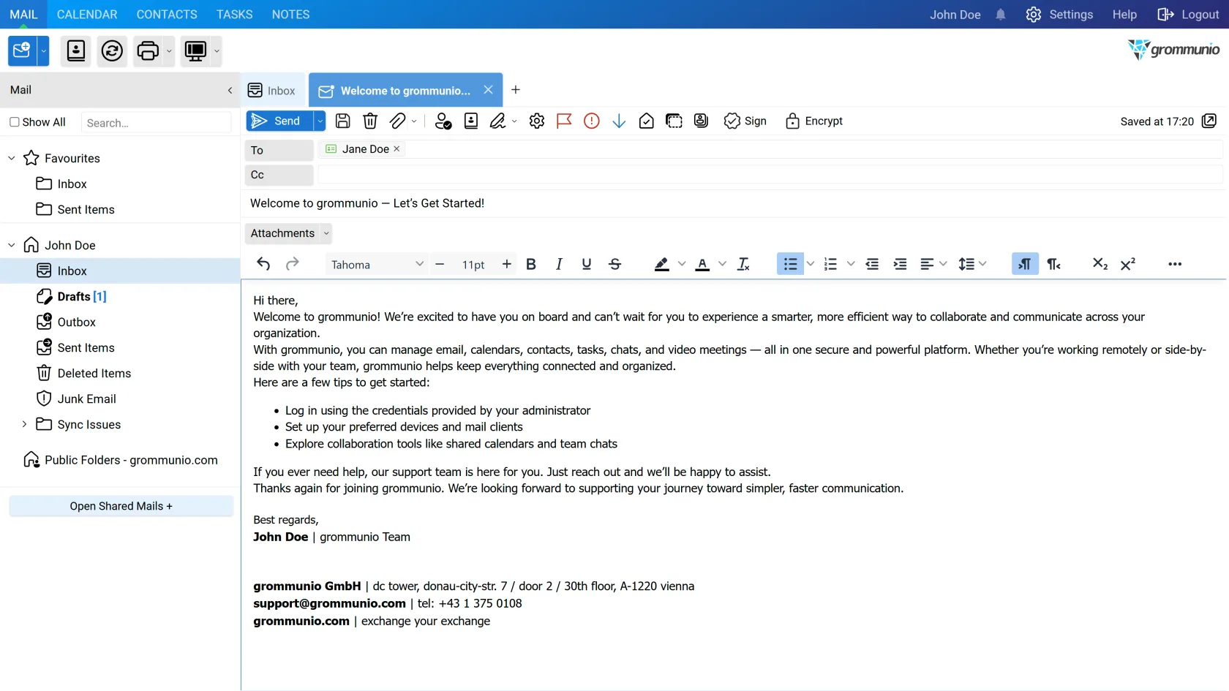The image size is (1229, 691).
Task: Toggle bold formatting
Action: 531,264
